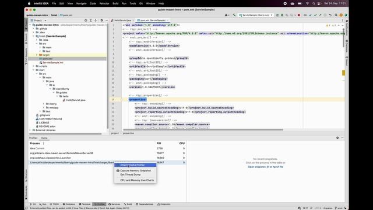Hide the Project tool window

[106, 20]
